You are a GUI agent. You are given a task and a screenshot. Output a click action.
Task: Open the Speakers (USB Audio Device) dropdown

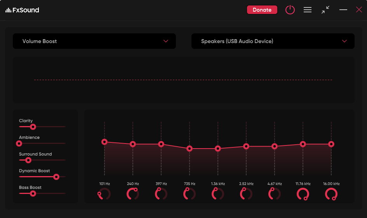[273, 41]
